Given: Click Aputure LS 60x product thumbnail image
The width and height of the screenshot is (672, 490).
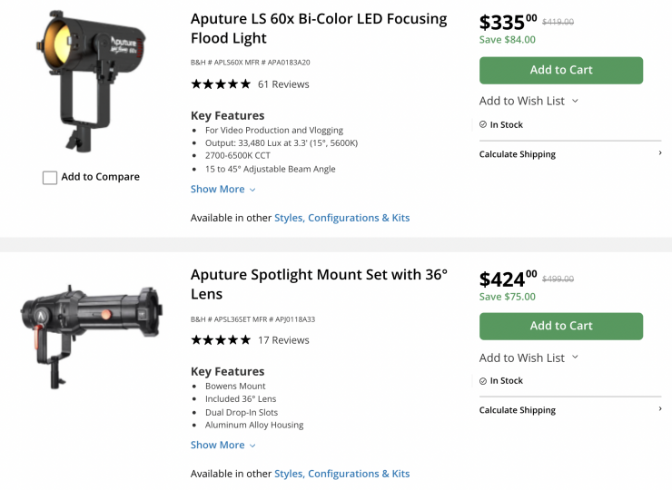Looking at the screenshot, I should [89, 80].
